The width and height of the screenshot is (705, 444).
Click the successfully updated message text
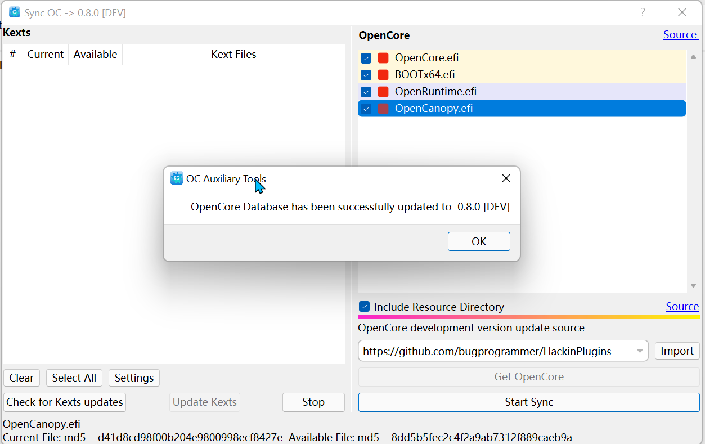pos(350,207)
